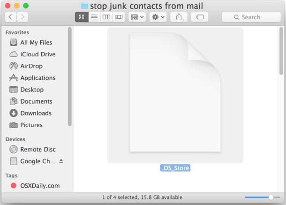286x205 pixels.
Task: Open the item arrangement dropdown
Action: point(137,17)
